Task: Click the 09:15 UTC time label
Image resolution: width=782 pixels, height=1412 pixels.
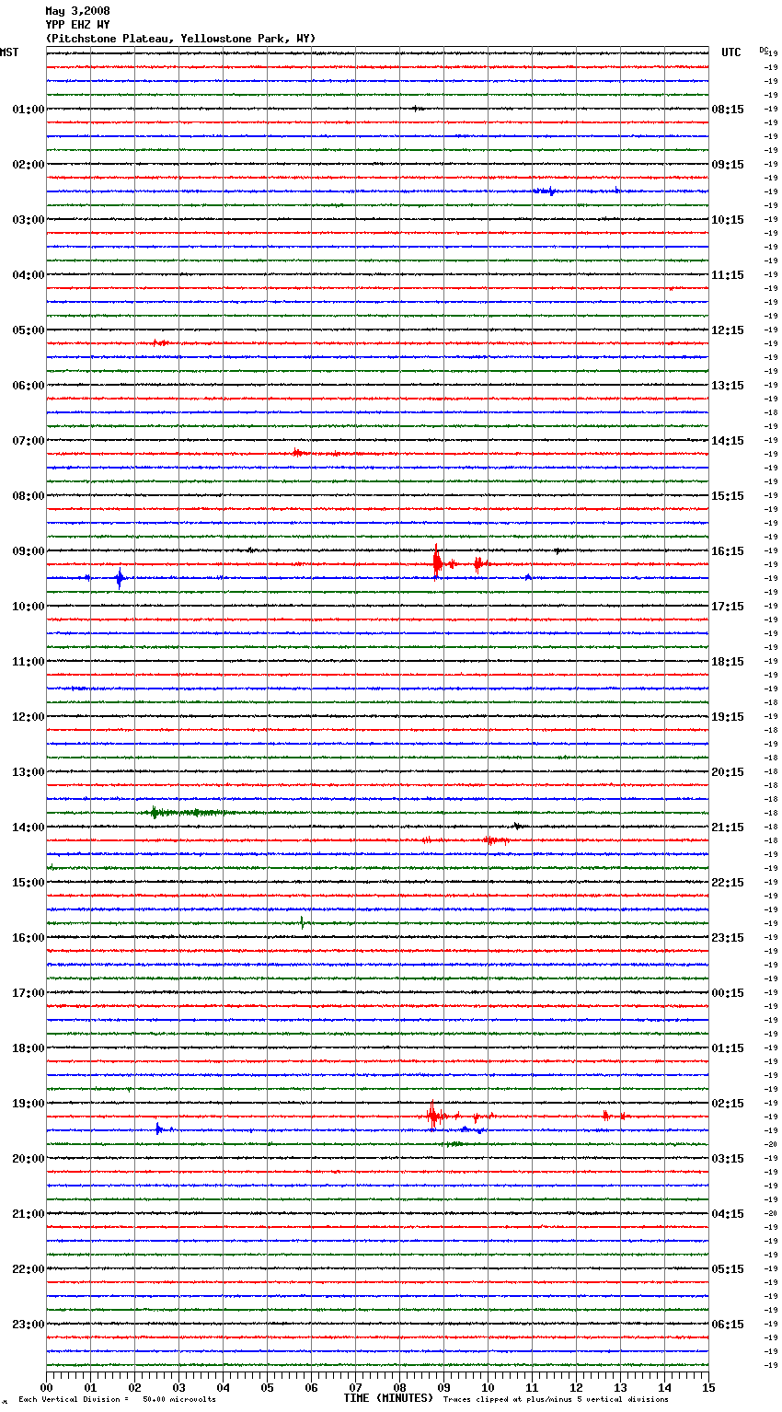Action: point(728,165)
